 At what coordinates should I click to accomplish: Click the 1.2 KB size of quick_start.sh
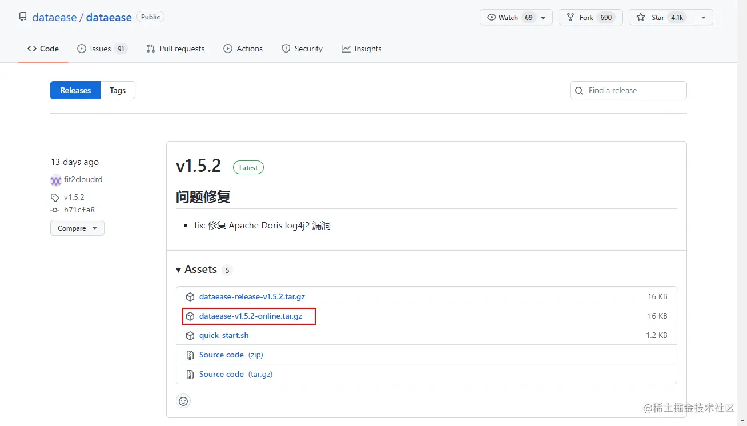coord(657,335)
